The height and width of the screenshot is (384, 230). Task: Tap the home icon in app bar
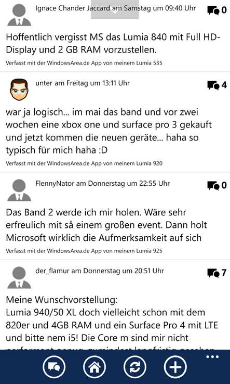pyautogui.click(x=94, y=367)
